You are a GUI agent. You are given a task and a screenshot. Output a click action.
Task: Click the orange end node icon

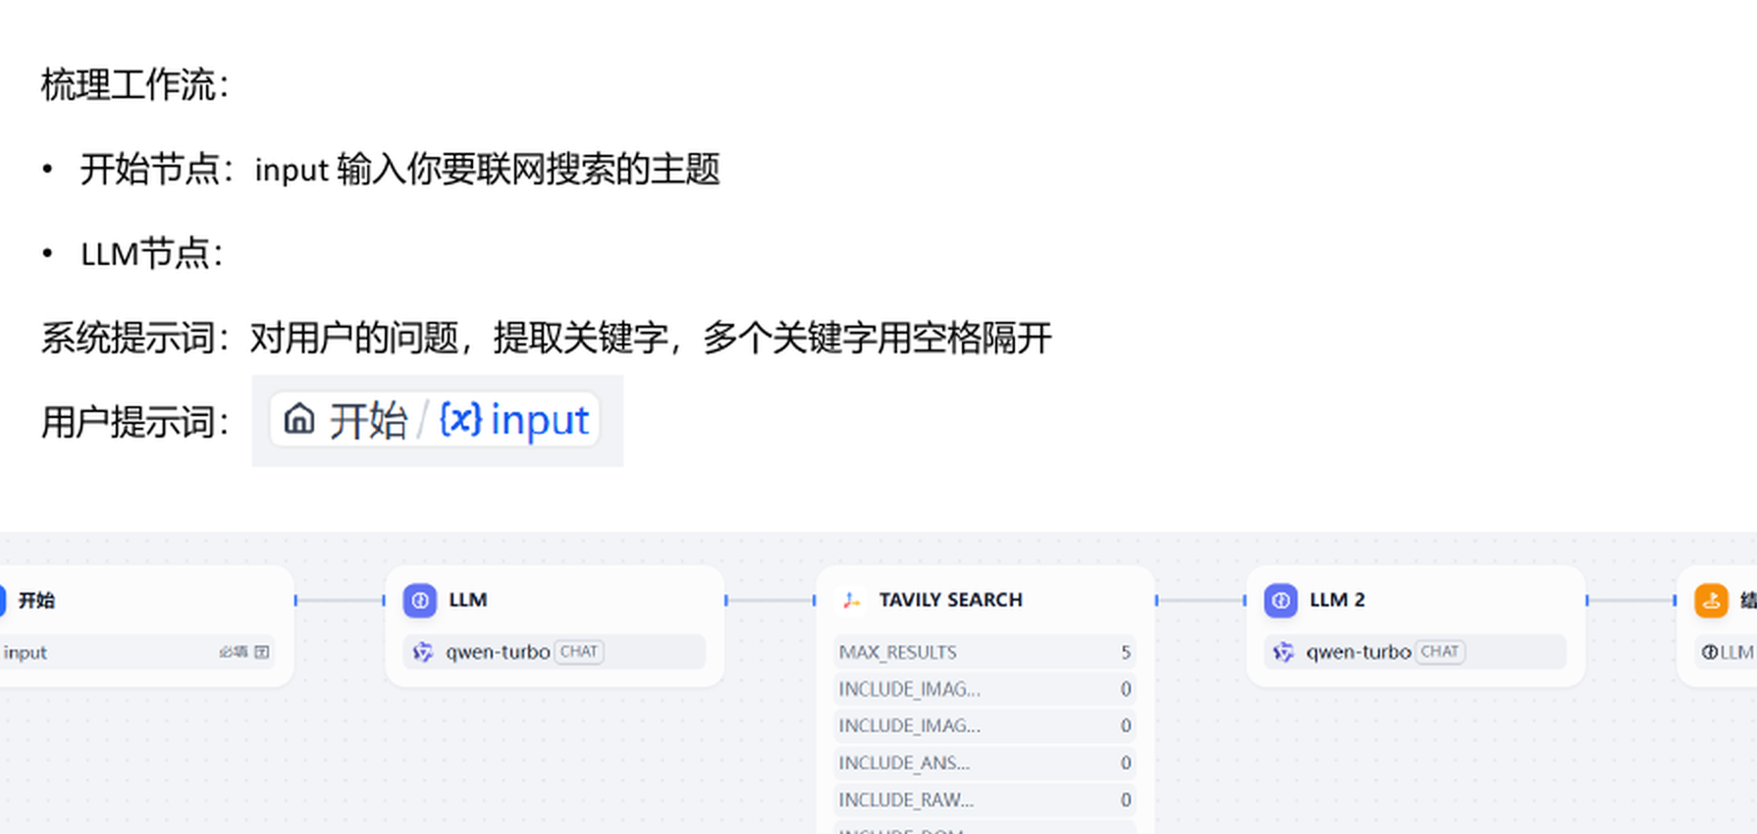click(x=1711, y=600)
